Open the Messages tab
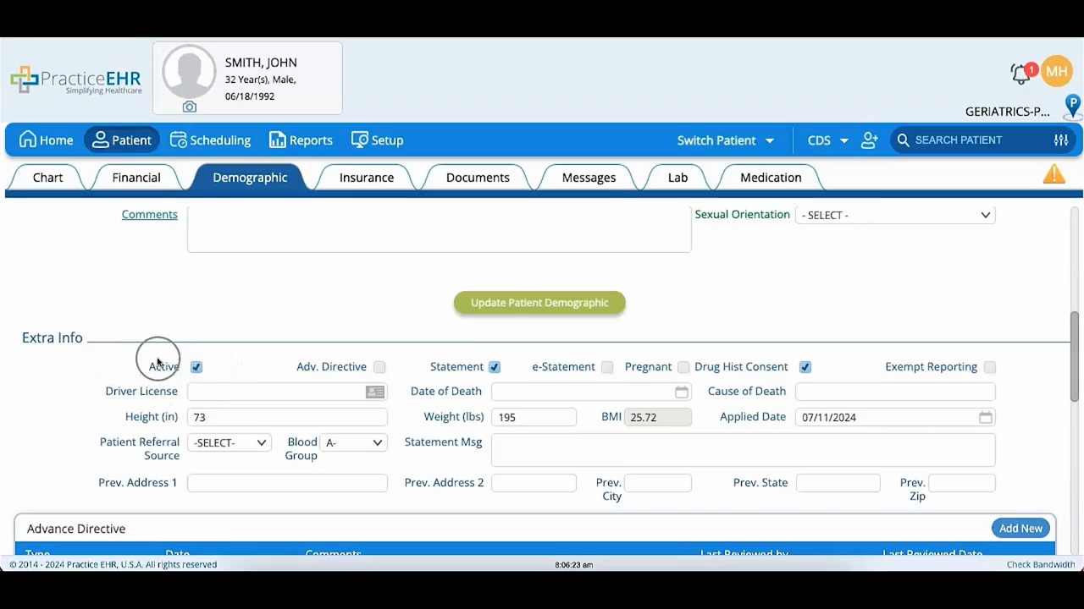1084x609 pixels. tap(589, 178)
